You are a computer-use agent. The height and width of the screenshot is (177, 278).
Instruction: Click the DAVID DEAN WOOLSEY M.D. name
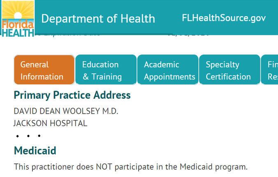point(66,111)
